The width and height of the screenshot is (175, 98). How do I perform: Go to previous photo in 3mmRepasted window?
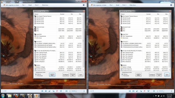coord(130,91)
